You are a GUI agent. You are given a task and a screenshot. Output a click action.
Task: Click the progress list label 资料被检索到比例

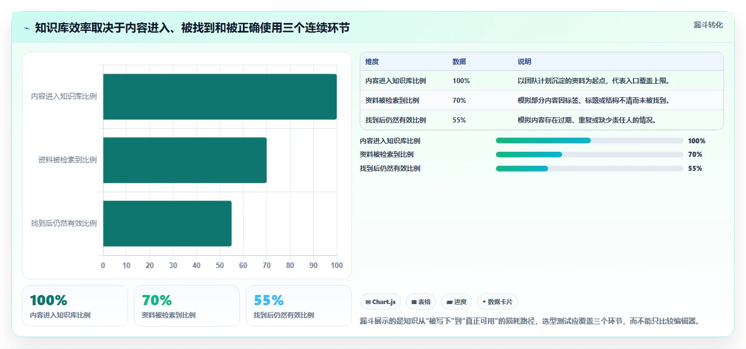[x=387, y=155]
